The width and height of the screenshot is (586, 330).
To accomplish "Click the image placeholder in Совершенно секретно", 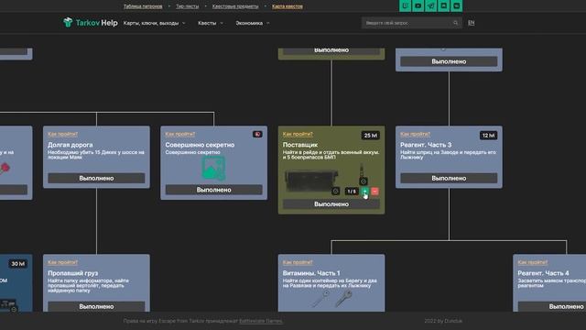I will point(213,169).
